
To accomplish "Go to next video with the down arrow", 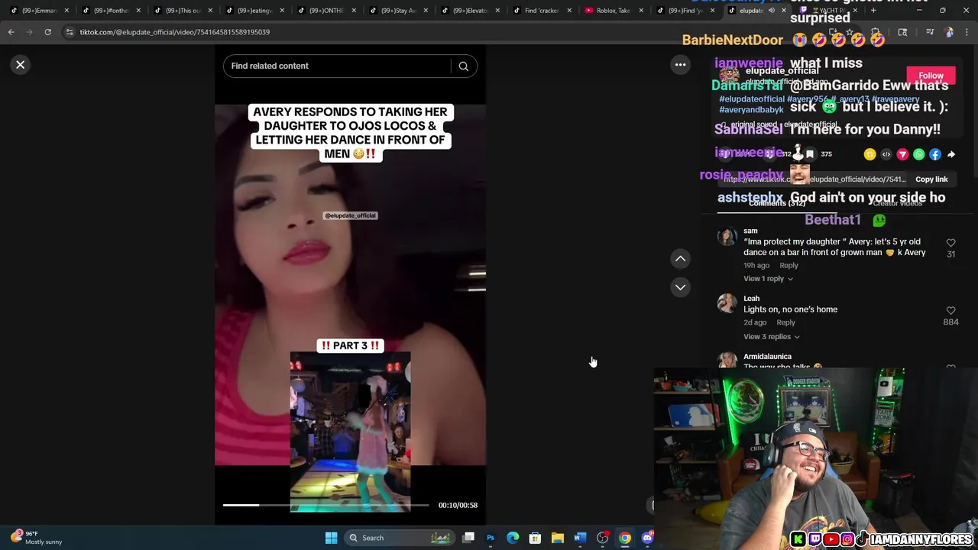I will (680, 287).
